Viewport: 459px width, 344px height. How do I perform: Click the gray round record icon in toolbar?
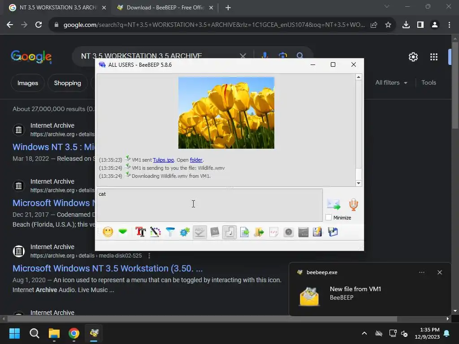pyautogui.click(x=288, y=232)
